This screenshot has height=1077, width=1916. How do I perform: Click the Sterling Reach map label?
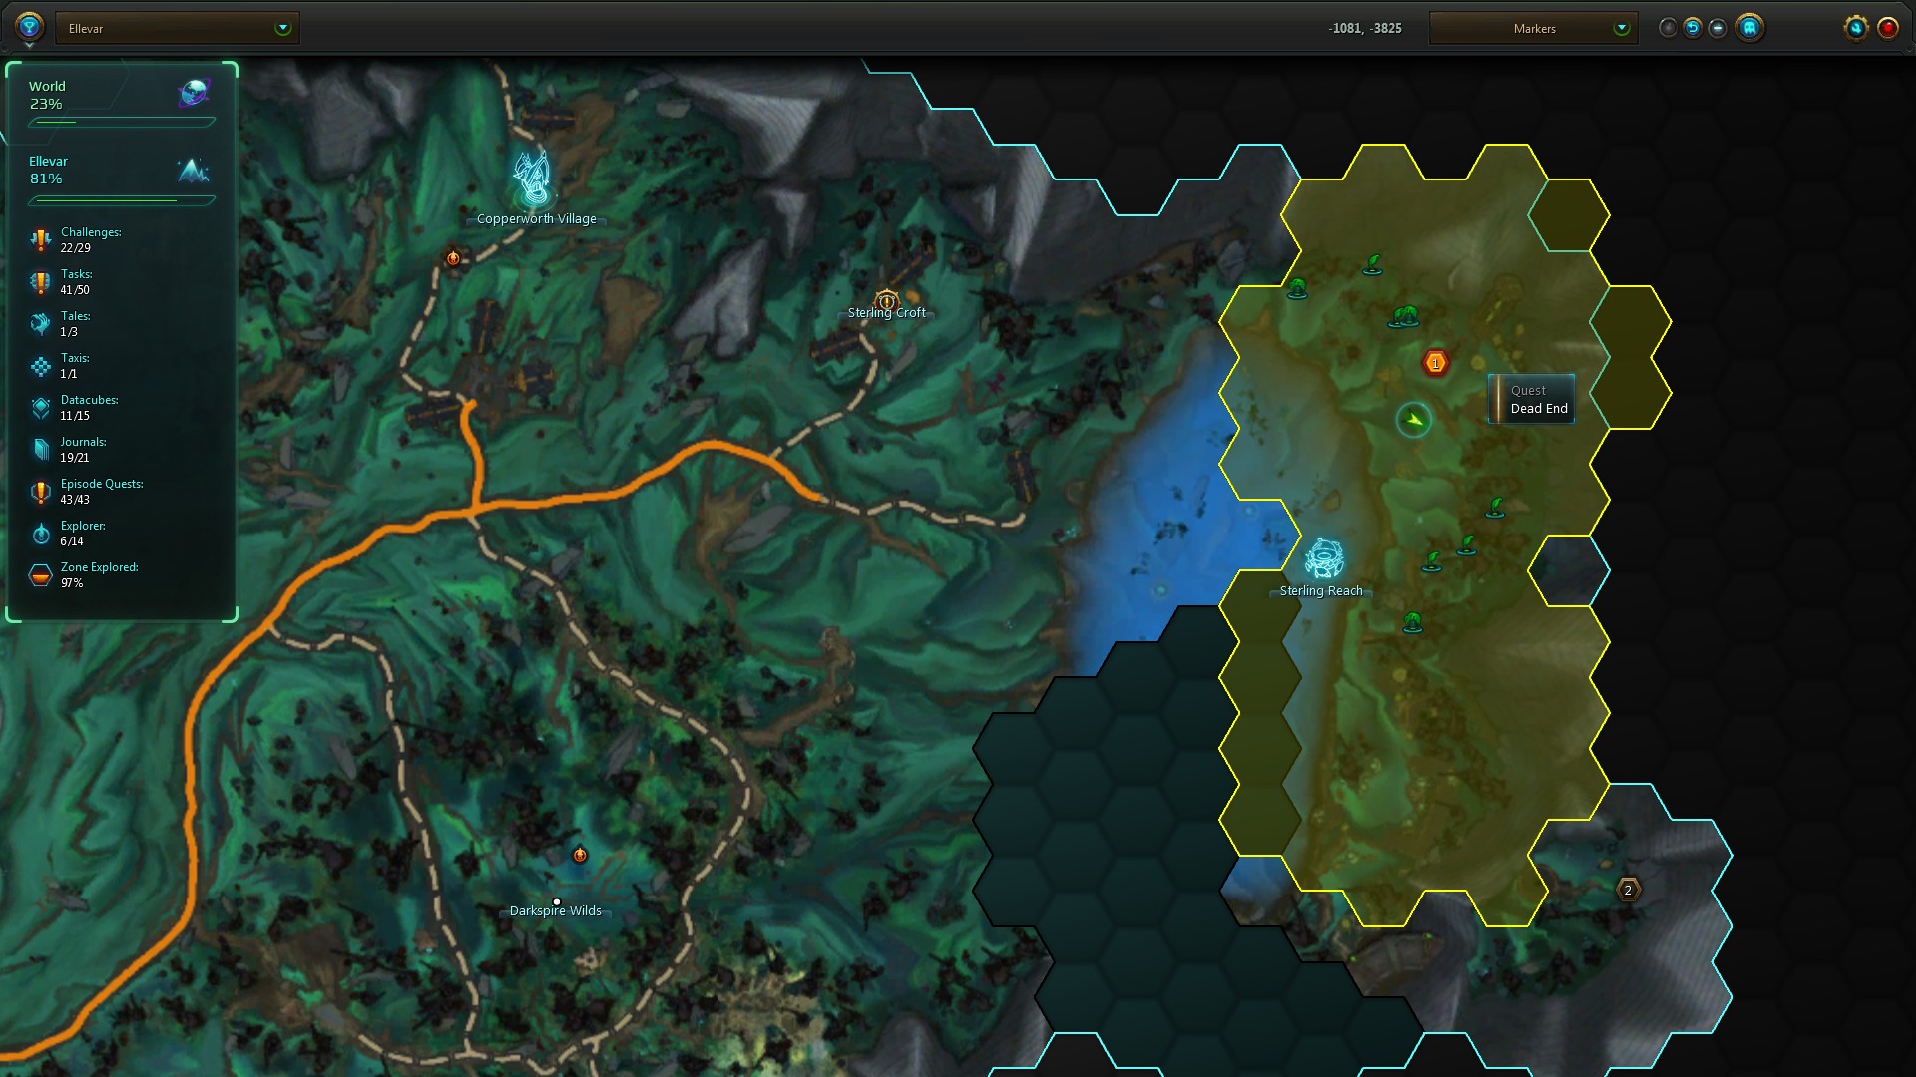1321,591
